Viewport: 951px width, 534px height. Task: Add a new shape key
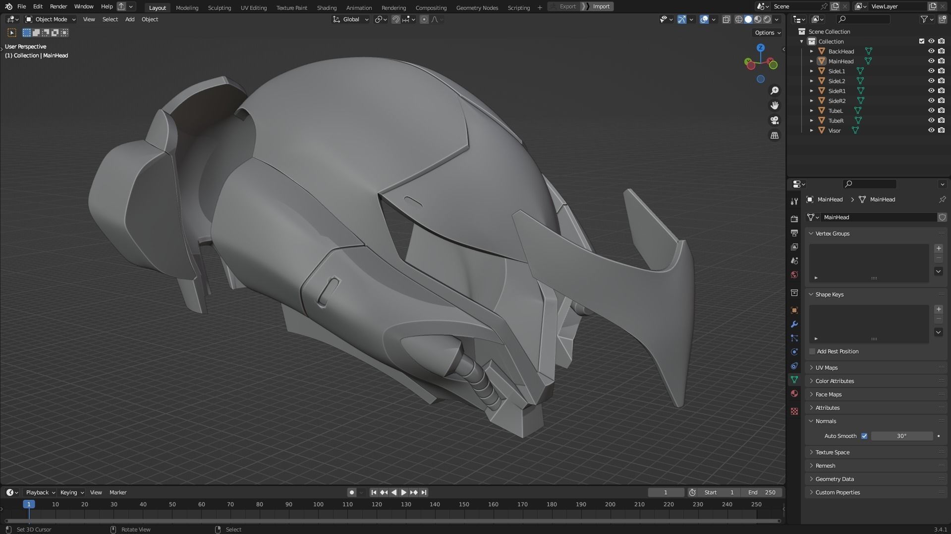(x=939, y=309)
